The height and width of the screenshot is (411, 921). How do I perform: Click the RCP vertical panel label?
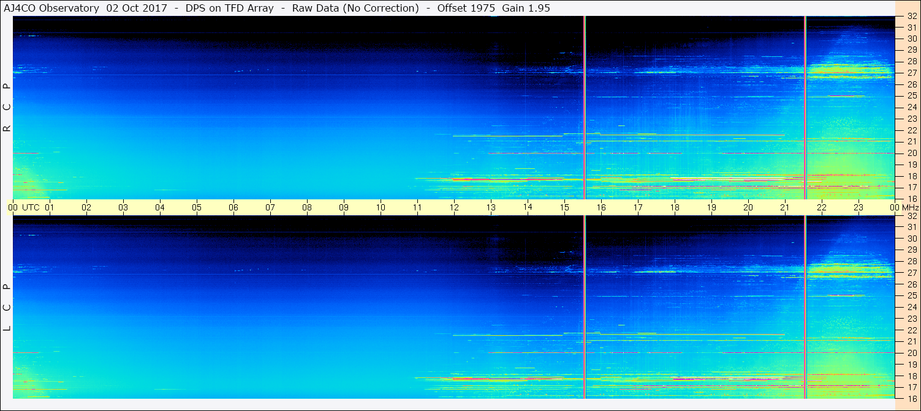coord(7,107)
